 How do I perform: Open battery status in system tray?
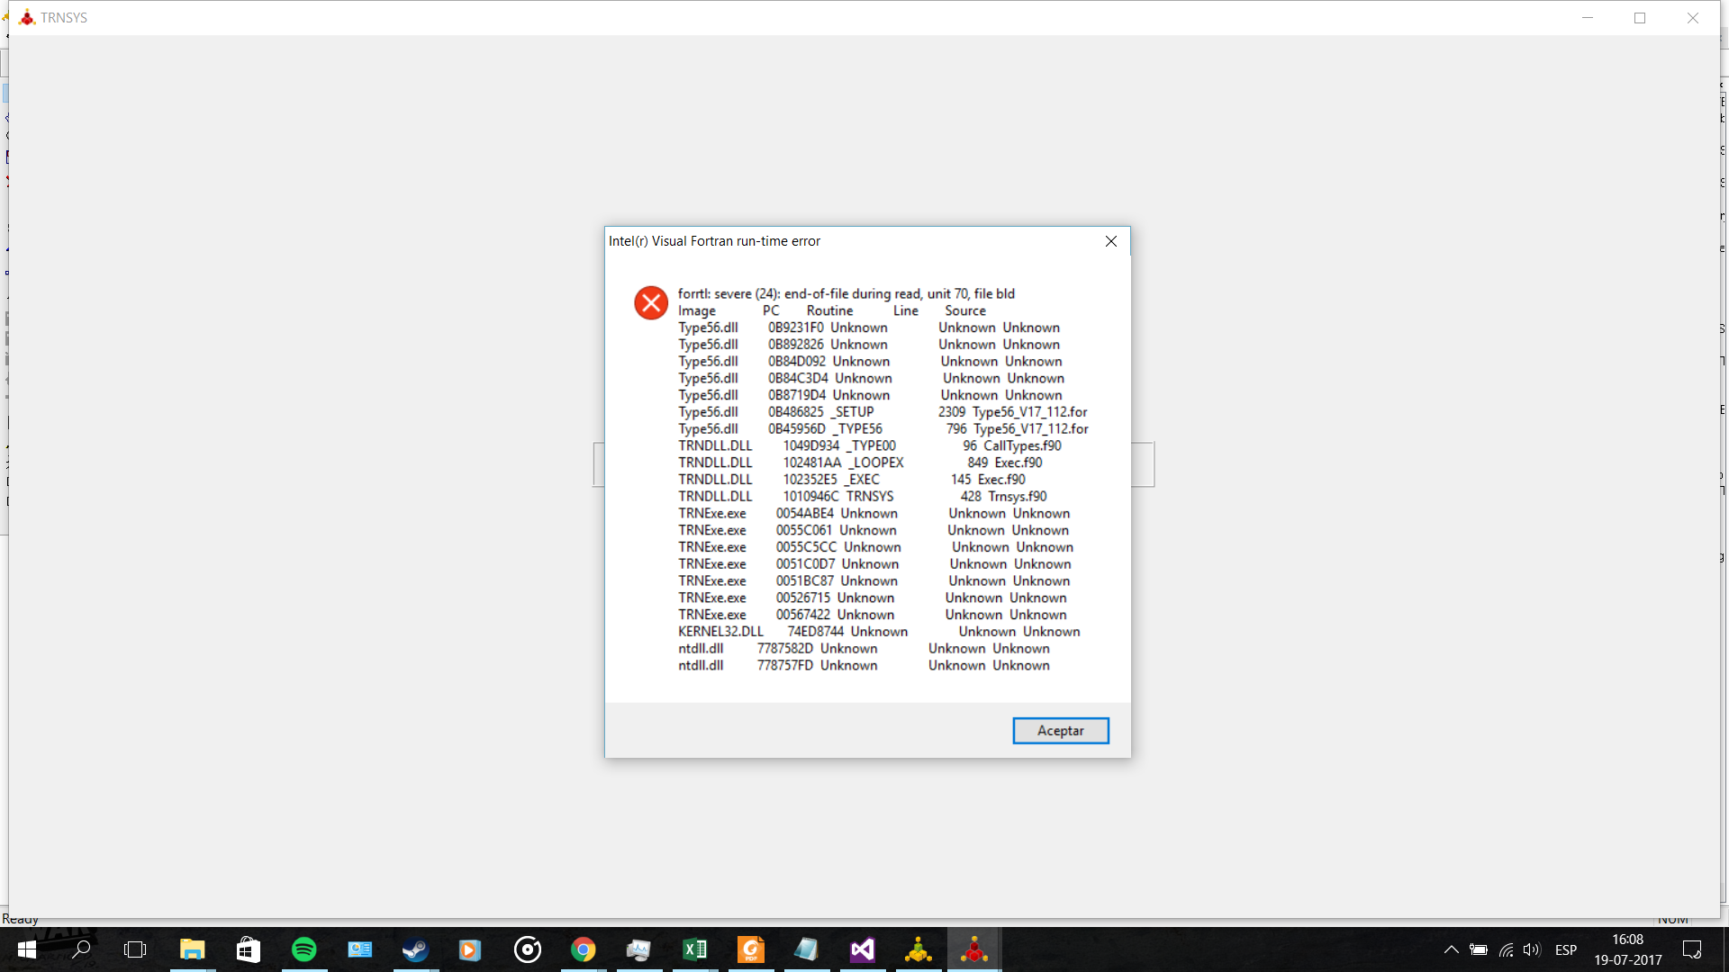click(x=1479, y=949)
